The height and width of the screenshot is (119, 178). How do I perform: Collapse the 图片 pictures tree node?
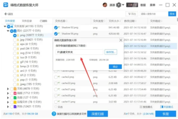(8, 31)
